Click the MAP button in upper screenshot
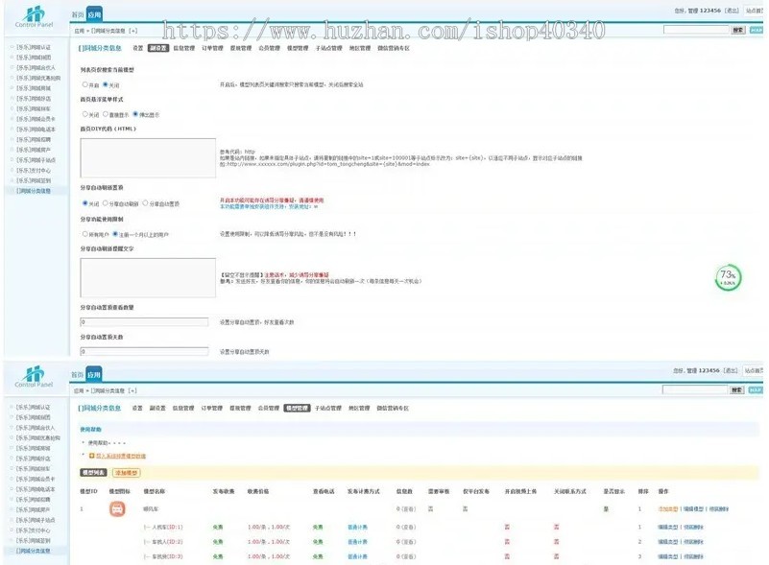The image size is (769, 565). click(756, 30)
